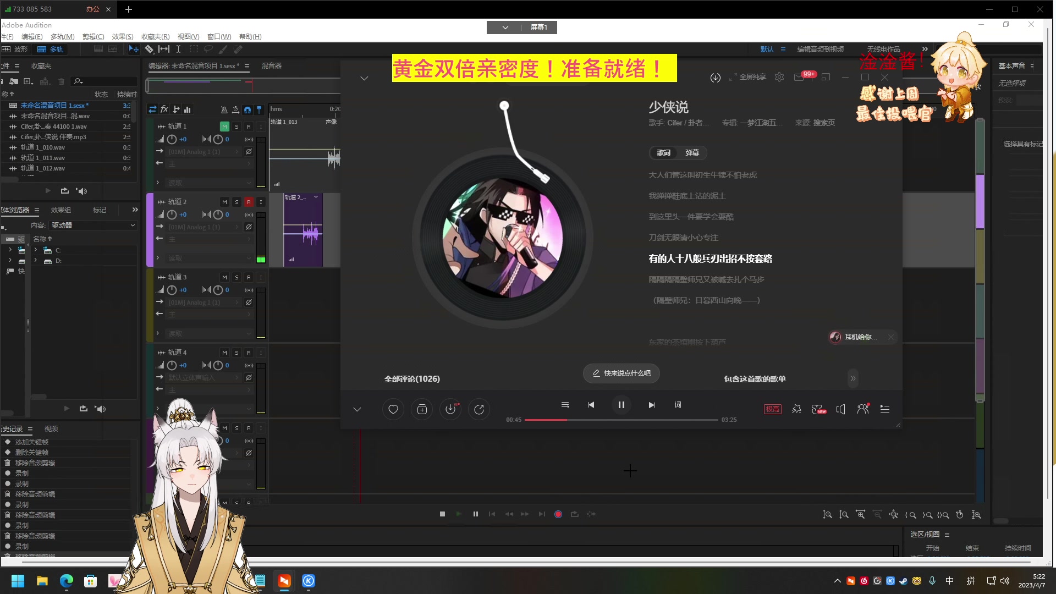Expand the C: drive tree node
Viewport: 1056px width, 594px height.
[x=36, y=250]
